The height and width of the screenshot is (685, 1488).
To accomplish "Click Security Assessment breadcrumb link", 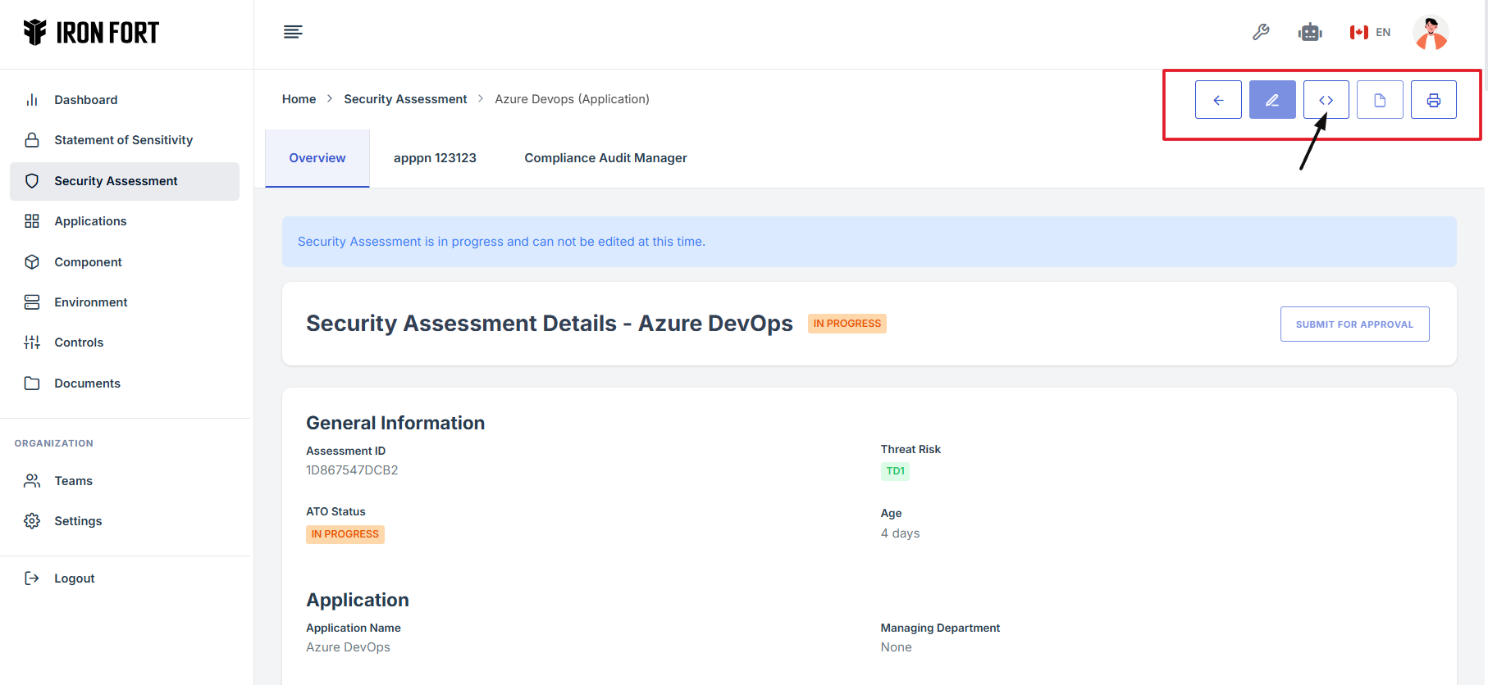I will [x=405, y=99].
